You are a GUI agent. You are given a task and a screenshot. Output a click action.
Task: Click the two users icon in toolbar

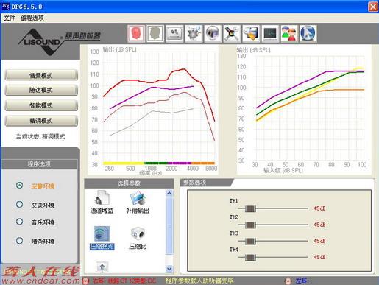tap(289, 33)
